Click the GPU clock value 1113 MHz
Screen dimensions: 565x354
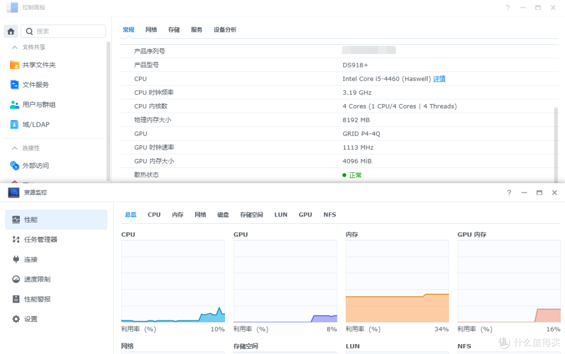pos(358,147)
